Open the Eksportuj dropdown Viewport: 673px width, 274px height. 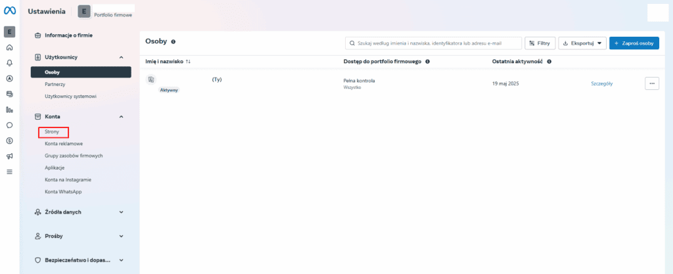pyautogui.click(x=582, y=43)
